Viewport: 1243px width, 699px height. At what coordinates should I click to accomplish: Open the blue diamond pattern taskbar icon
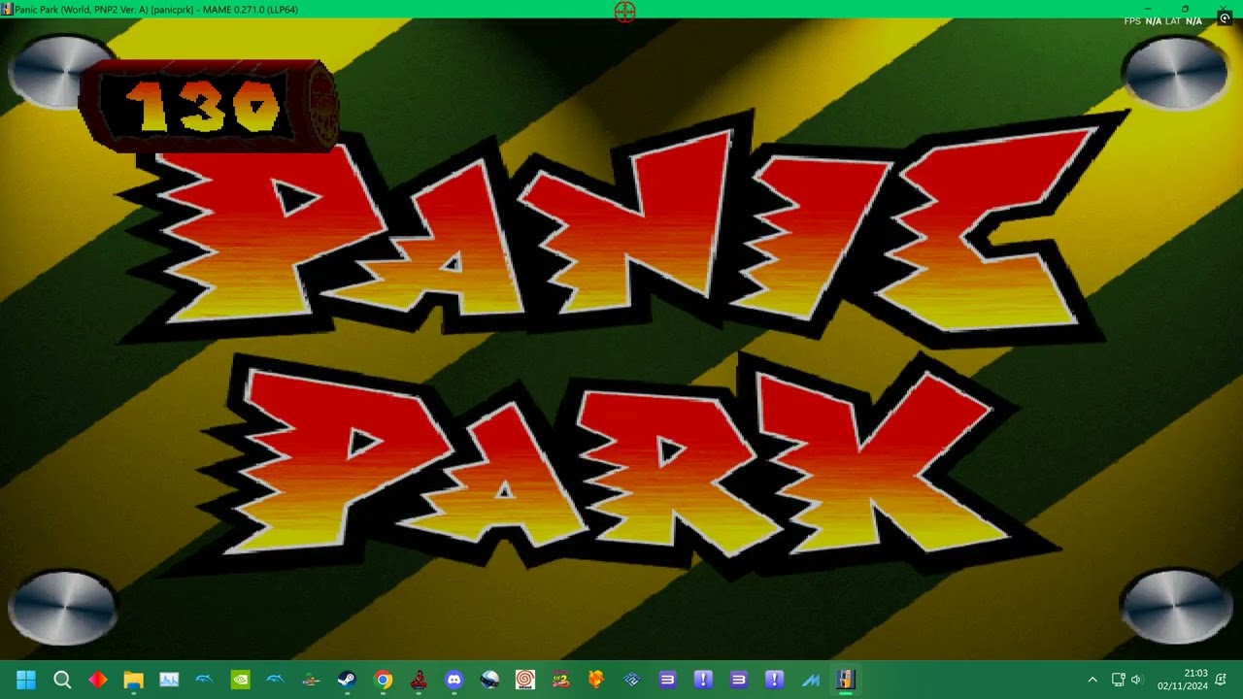point(632,680)
